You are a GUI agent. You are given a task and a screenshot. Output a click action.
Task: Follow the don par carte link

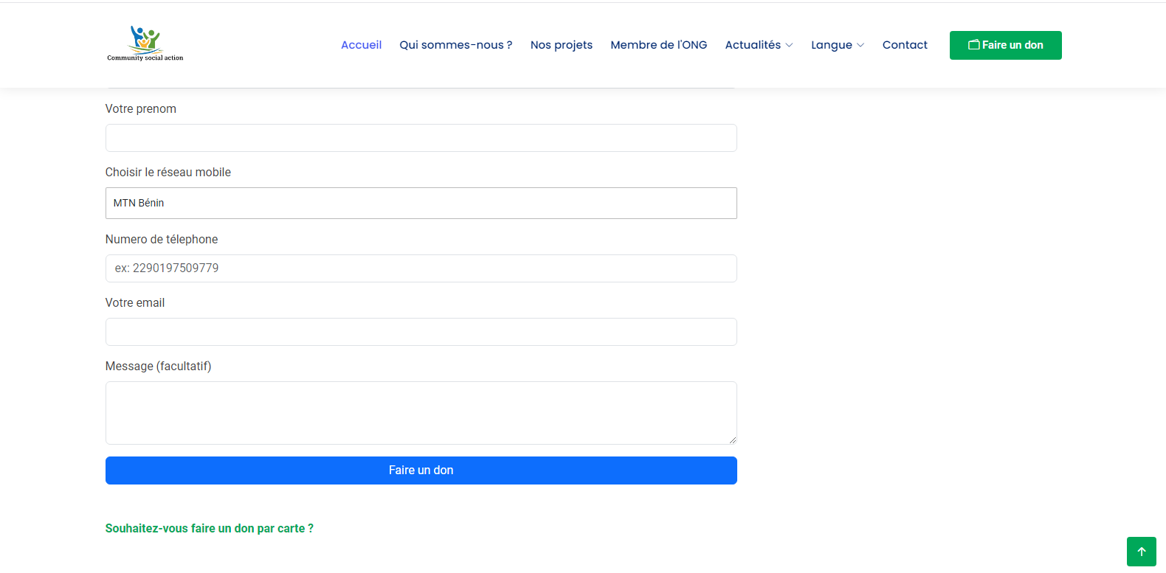click(209, 528)
